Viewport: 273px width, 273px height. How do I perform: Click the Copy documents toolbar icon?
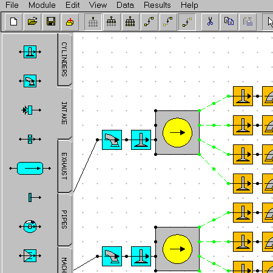[x=229, y=21]
